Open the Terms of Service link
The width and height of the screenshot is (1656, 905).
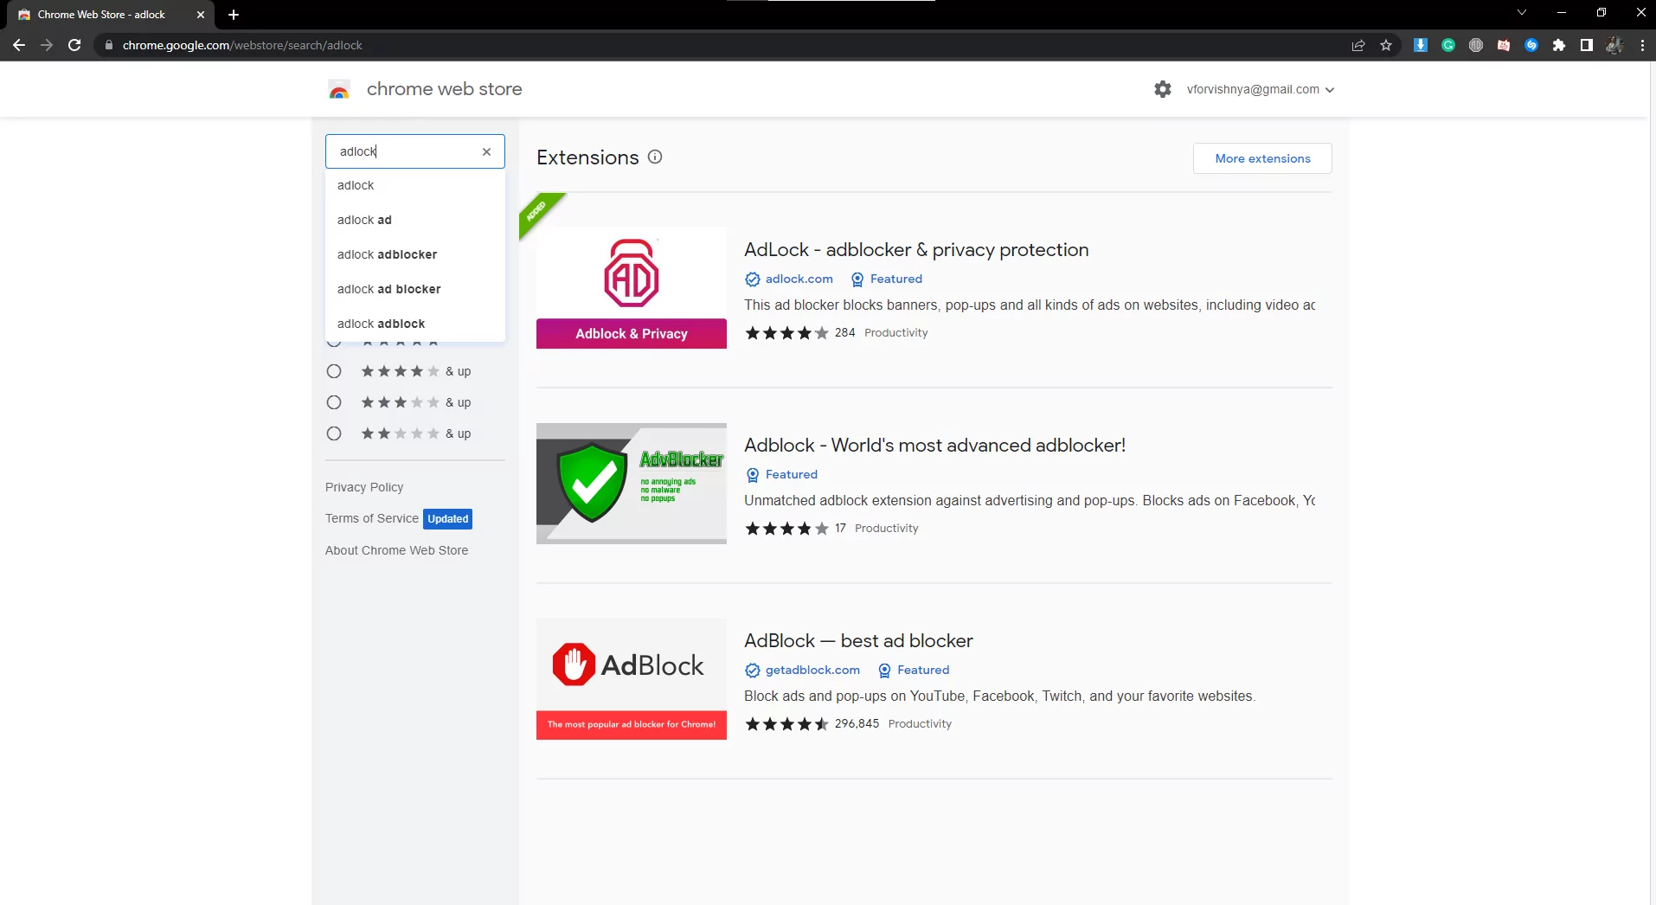coord(372,518)
